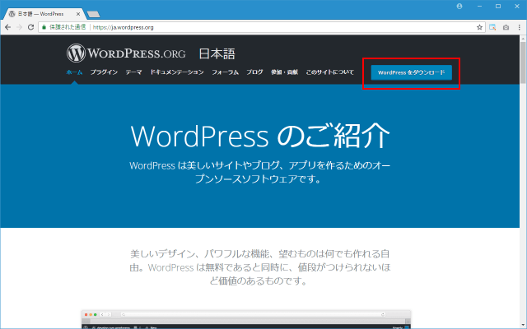
Task: Click the camera extension icon in toolbar
Action: coord(506,26)
